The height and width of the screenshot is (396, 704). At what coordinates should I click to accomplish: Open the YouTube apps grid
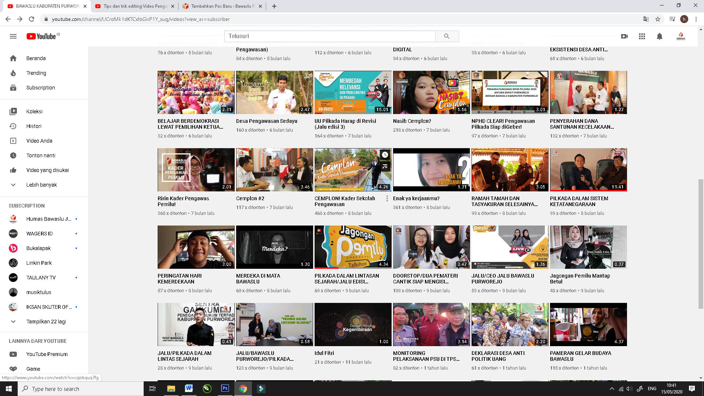pyautogui.click(x=642, y=36)
